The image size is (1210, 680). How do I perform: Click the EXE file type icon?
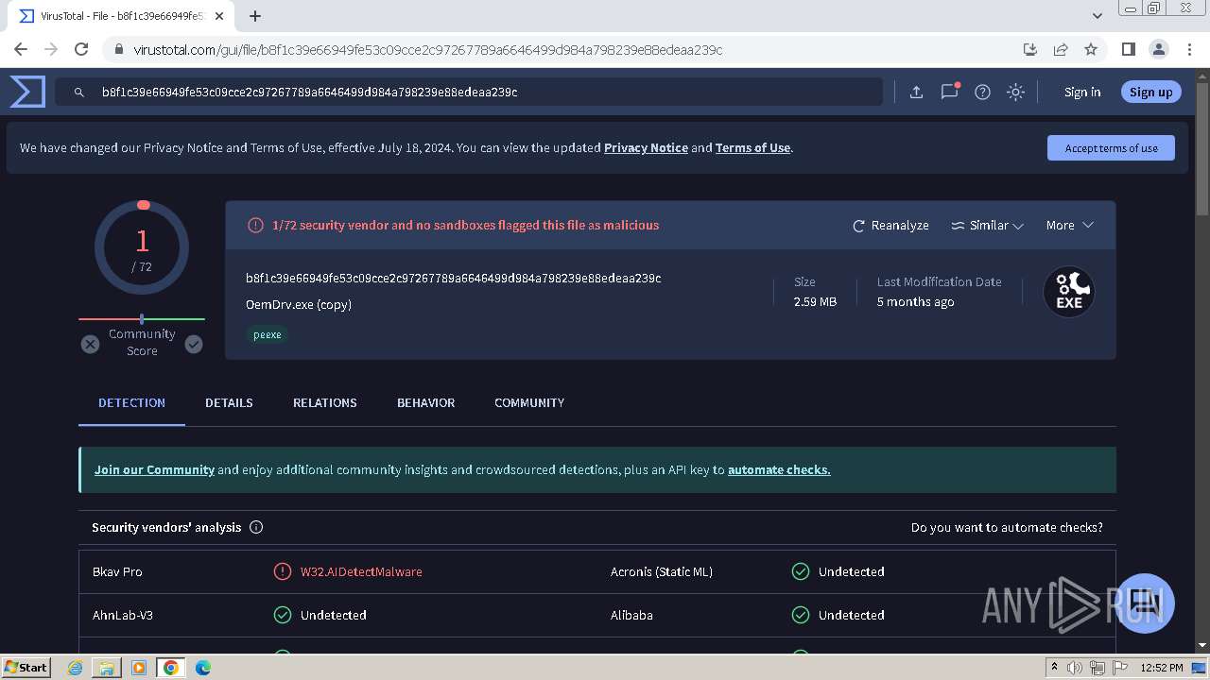coord(1069,292)
